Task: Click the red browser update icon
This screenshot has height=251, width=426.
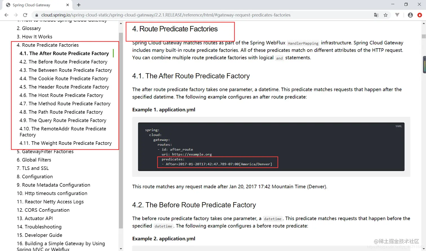Action: click(420, 15)
